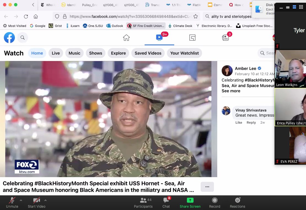Open Electronic library bookmark
The height and width of the screenshot is (210, 306).
(x=214, y=26)
